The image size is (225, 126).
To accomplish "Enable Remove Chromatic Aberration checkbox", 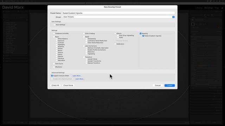I will (86, 48).
